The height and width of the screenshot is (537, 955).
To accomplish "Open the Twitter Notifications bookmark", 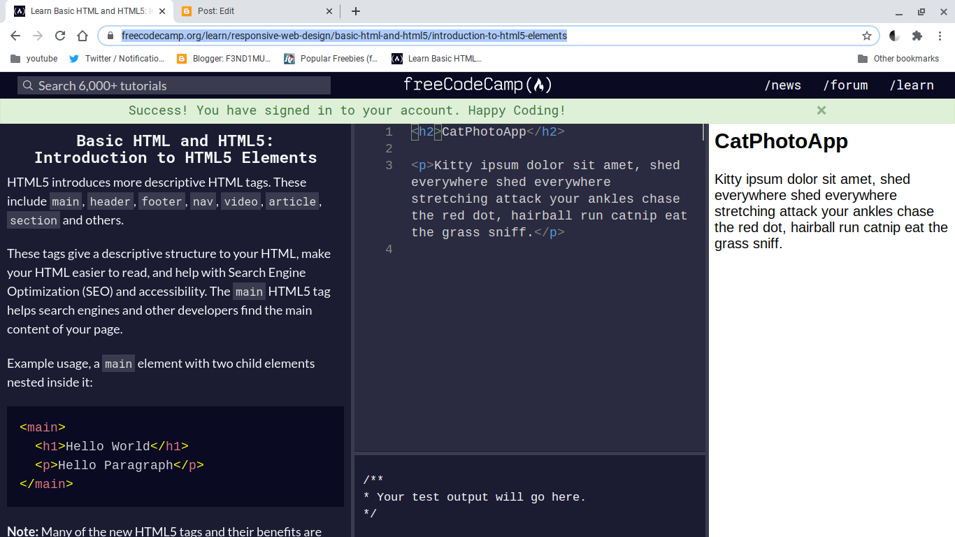I will coord(117,59).
